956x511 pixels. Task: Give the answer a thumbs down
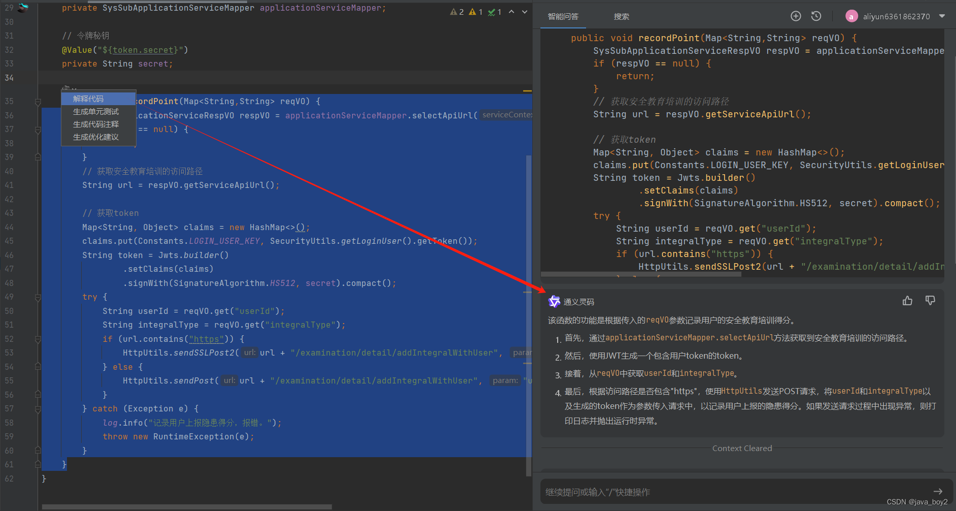point(930,301)
